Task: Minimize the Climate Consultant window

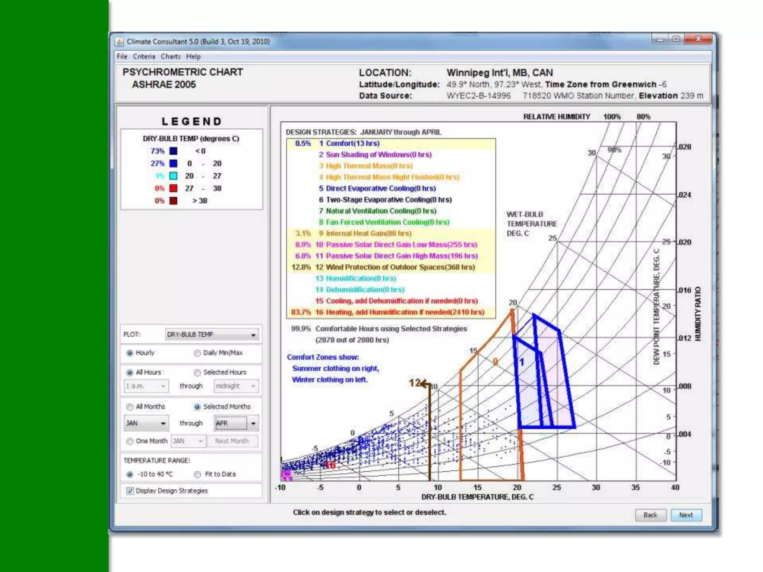Action: (x=660, y=39)
